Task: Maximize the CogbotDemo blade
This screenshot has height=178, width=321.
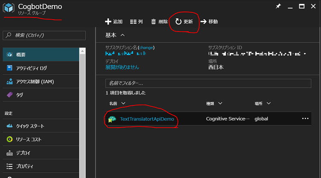Action: 301,6
